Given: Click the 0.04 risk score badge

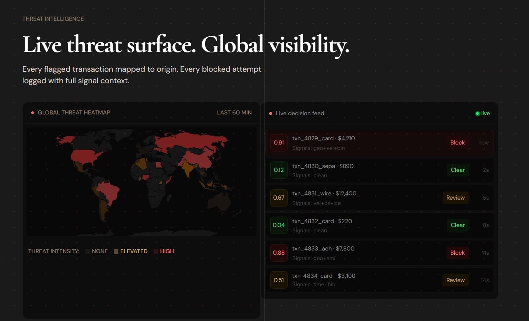Looking at the screenshot, I should [279, 225].
